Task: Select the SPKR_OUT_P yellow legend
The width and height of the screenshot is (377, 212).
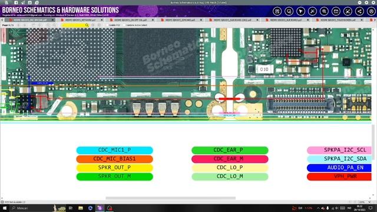Action: [x=114, y=167]
